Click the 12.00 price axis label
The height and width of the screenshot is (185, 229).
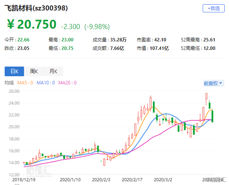[14, 175]
